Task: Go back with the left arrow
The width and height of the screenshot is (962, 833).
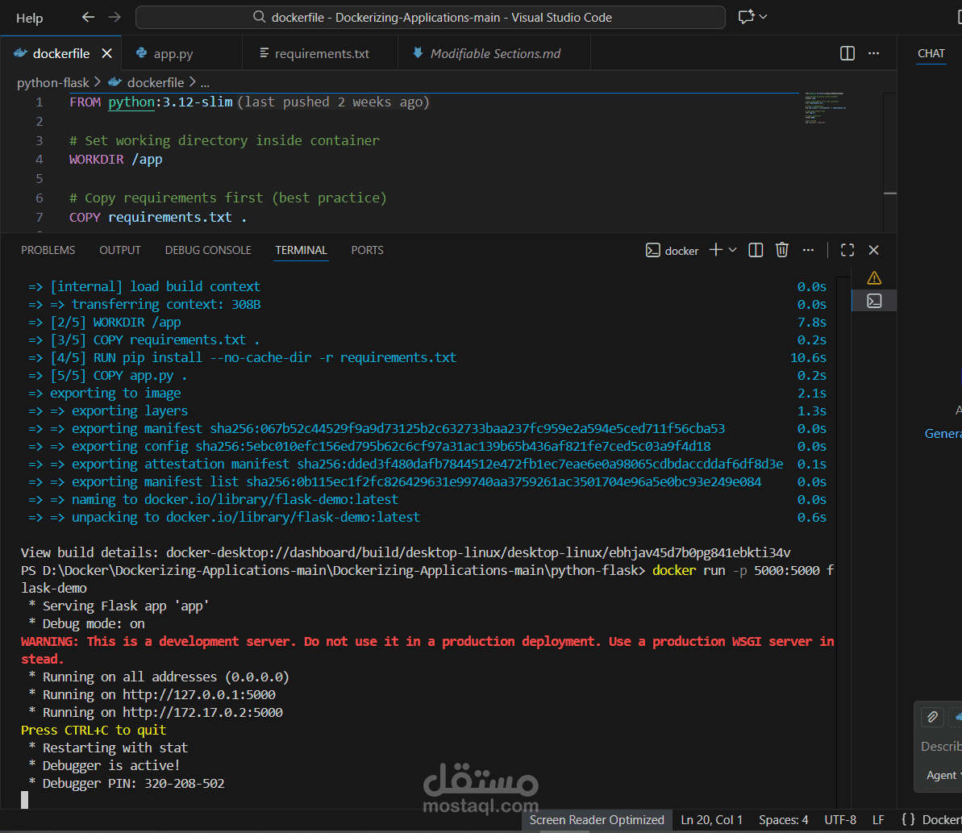Action: click(89, 17)
